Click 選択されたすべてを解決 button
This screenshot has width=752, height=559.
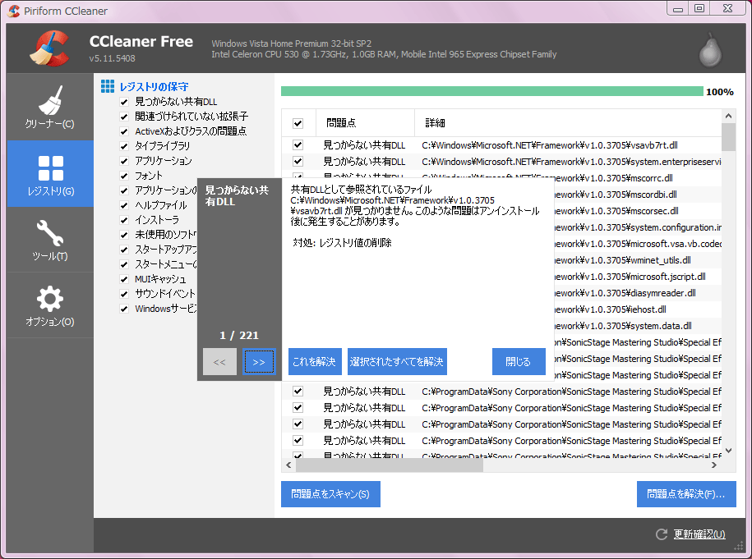coord(397,362)
